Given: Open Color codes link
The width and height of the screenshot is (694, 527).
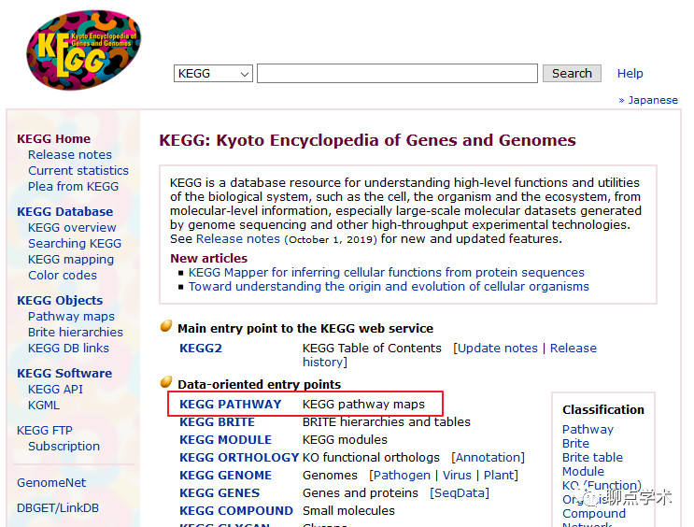Looking at the screenshot, I should (63, 276).
